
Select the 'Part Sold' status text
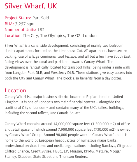[x=41, y=18]
